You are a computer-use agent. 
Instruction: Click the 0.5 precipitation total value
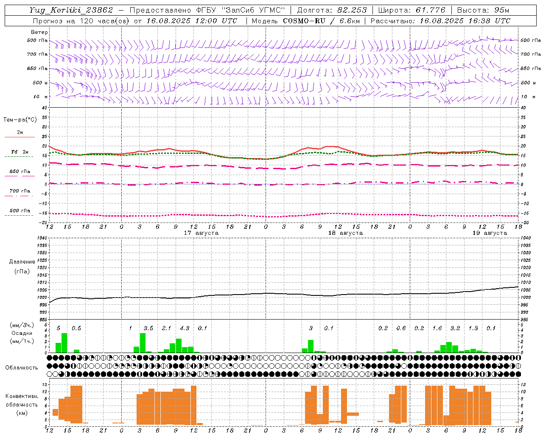[76, 328]
